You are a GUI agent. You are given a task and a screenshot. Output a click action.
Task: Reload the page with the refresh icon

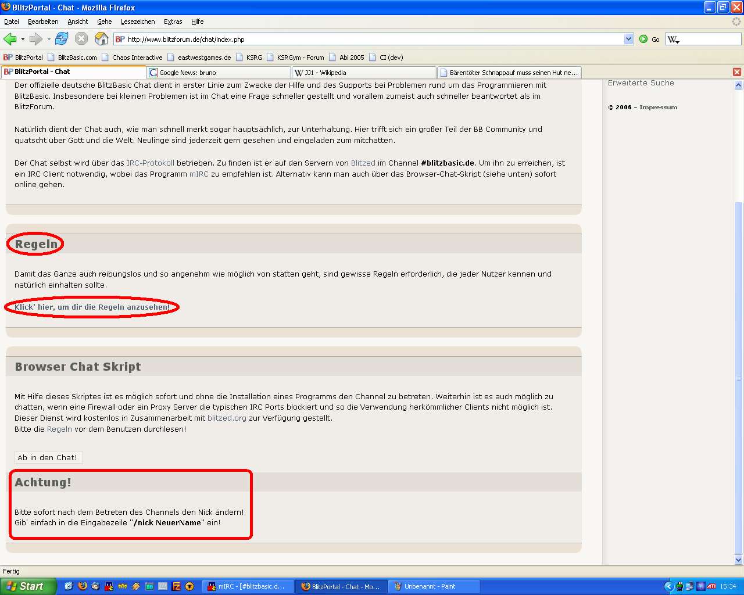tap(62, 39)
